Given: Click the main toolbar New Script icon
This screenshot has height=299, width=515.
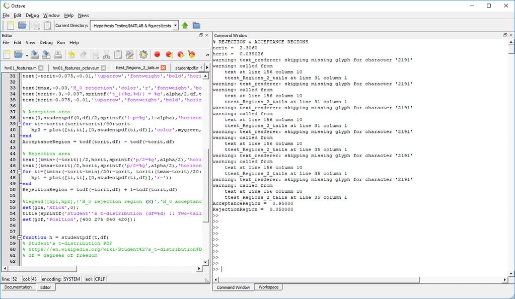Looking at the screenshot, I should (11, 25).
